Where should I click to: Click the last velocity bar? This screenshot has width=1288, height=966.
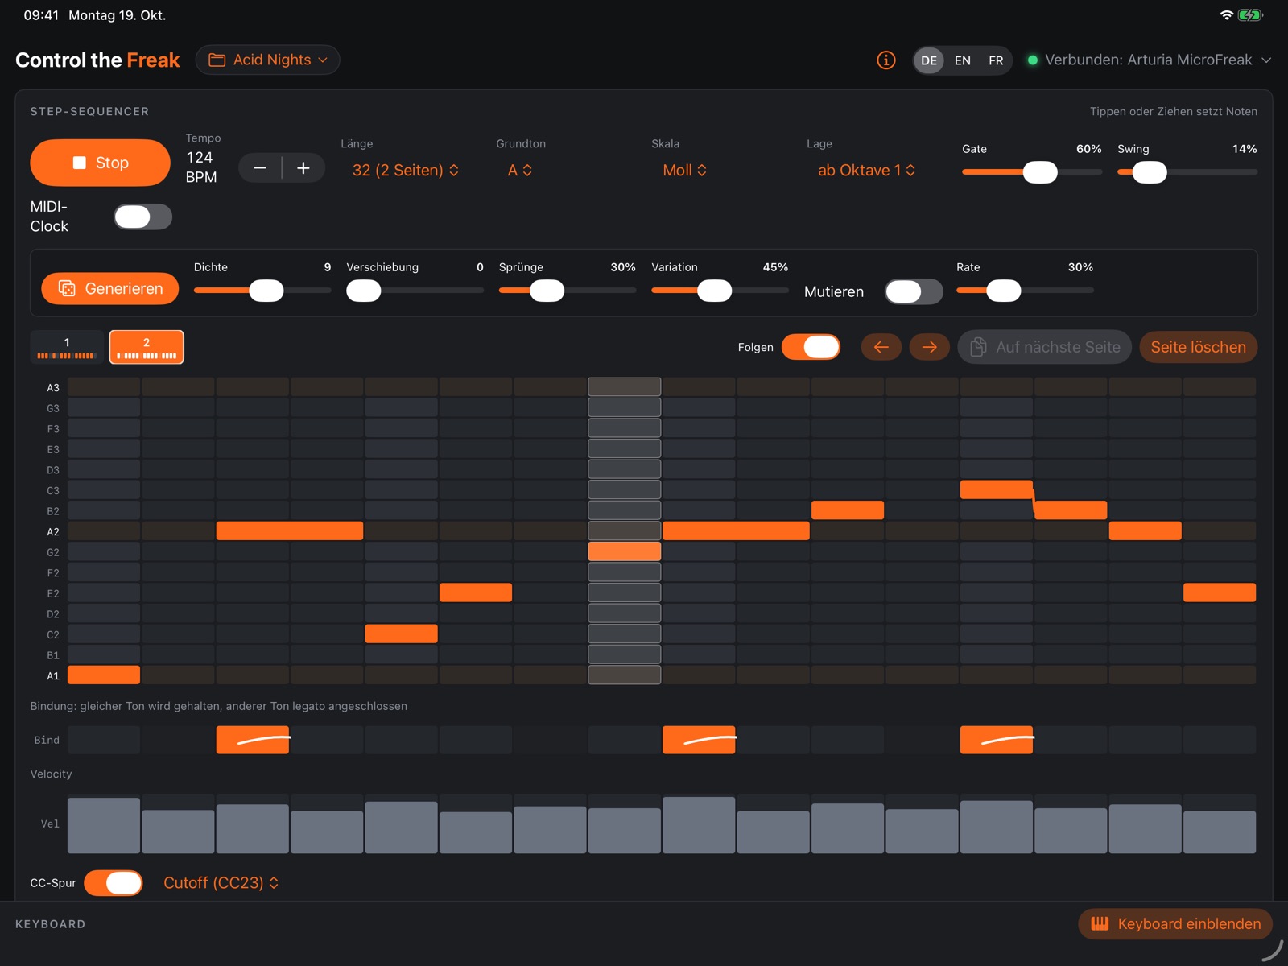pyautogui.click(x=1220, y=832)
